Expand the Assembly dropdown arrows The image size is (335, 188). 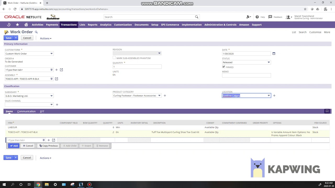coord(52,79)
